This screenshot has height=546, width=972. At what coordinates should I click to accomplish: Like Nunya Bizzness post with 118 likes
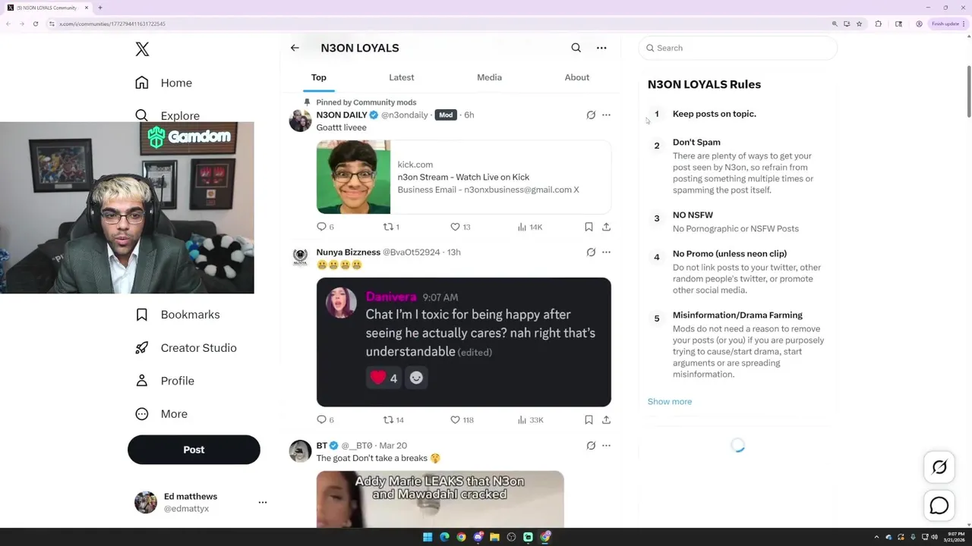(x=462, y=419)
